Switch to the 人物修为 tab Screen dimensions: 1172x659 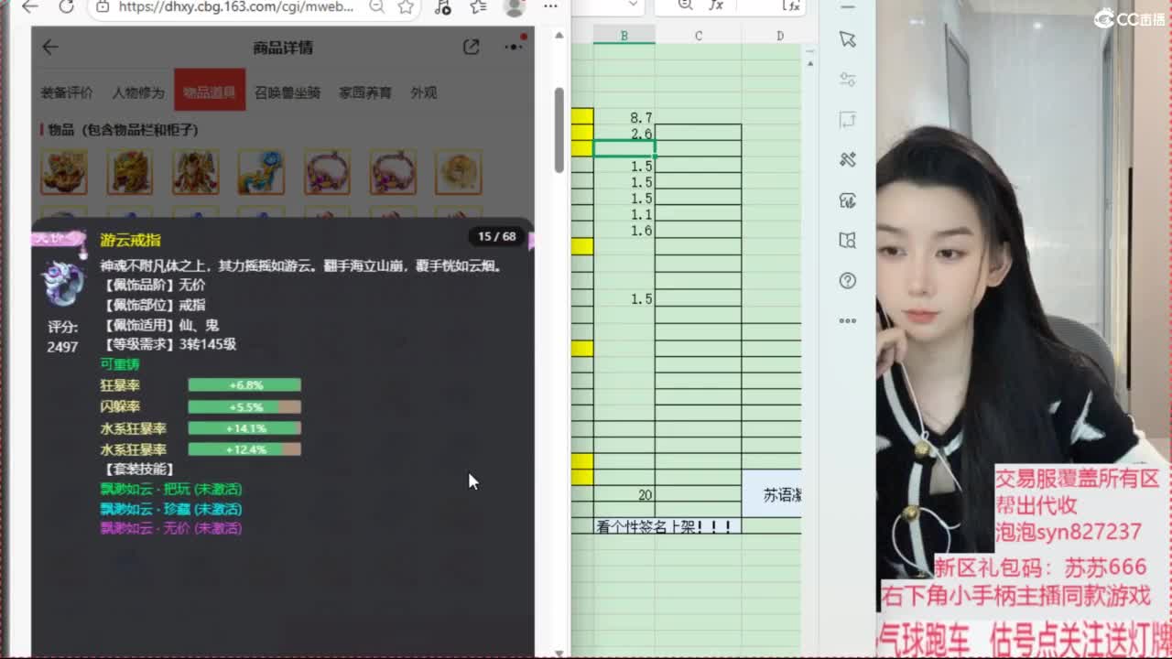[x=138, y=92]
